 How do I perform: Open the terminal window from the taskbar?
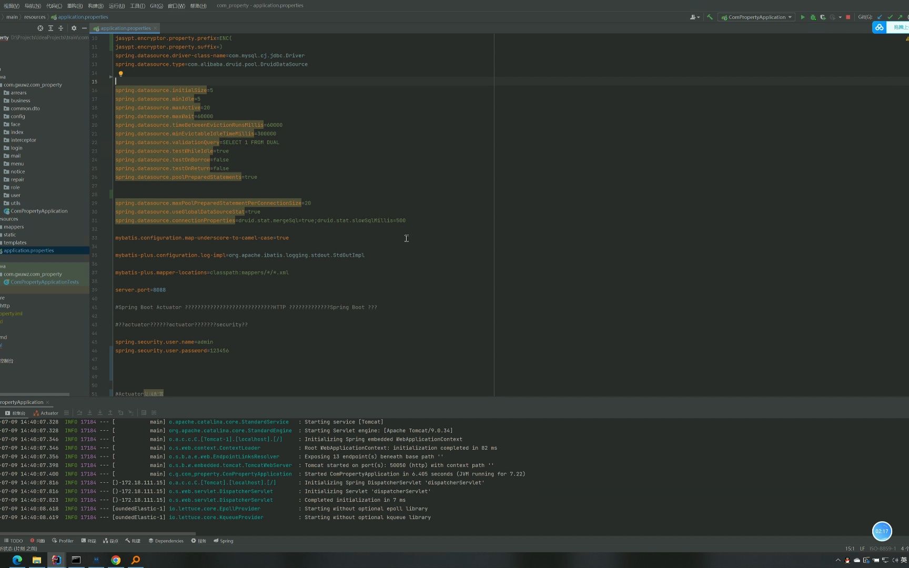(x=76, y=560)
